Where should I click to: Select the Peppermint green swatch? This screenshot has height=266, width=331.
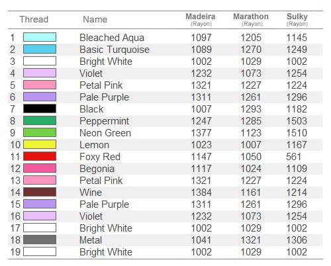[40, 120]
